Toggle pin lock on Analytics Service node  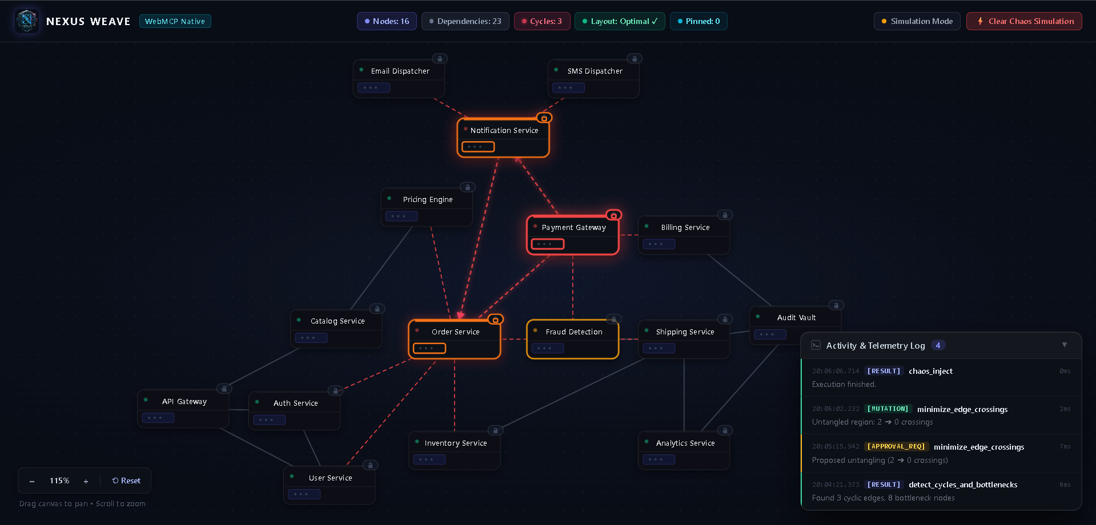(725, 431)
